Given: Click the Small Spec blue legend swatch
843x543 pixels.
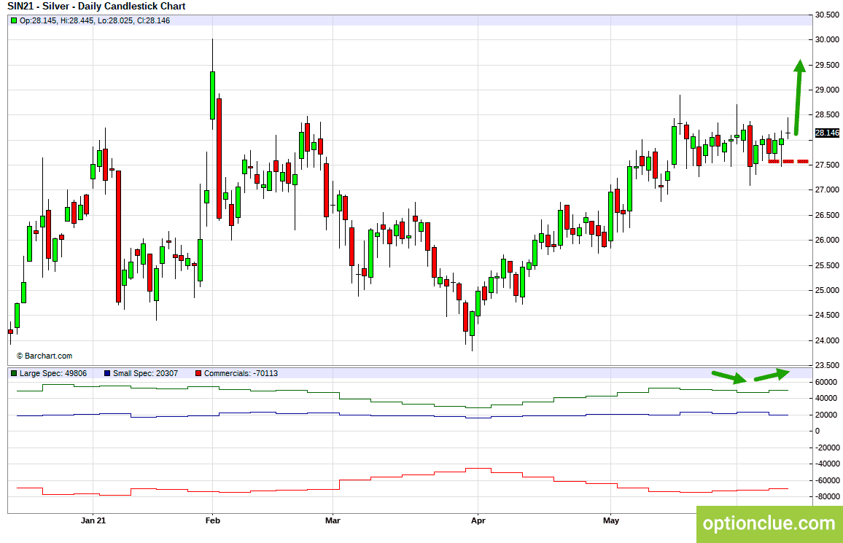Looking at the screenshot, I should point(107,373).
